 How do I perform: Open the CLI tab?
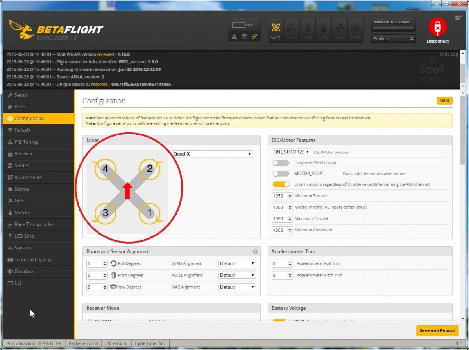(38, 283)
